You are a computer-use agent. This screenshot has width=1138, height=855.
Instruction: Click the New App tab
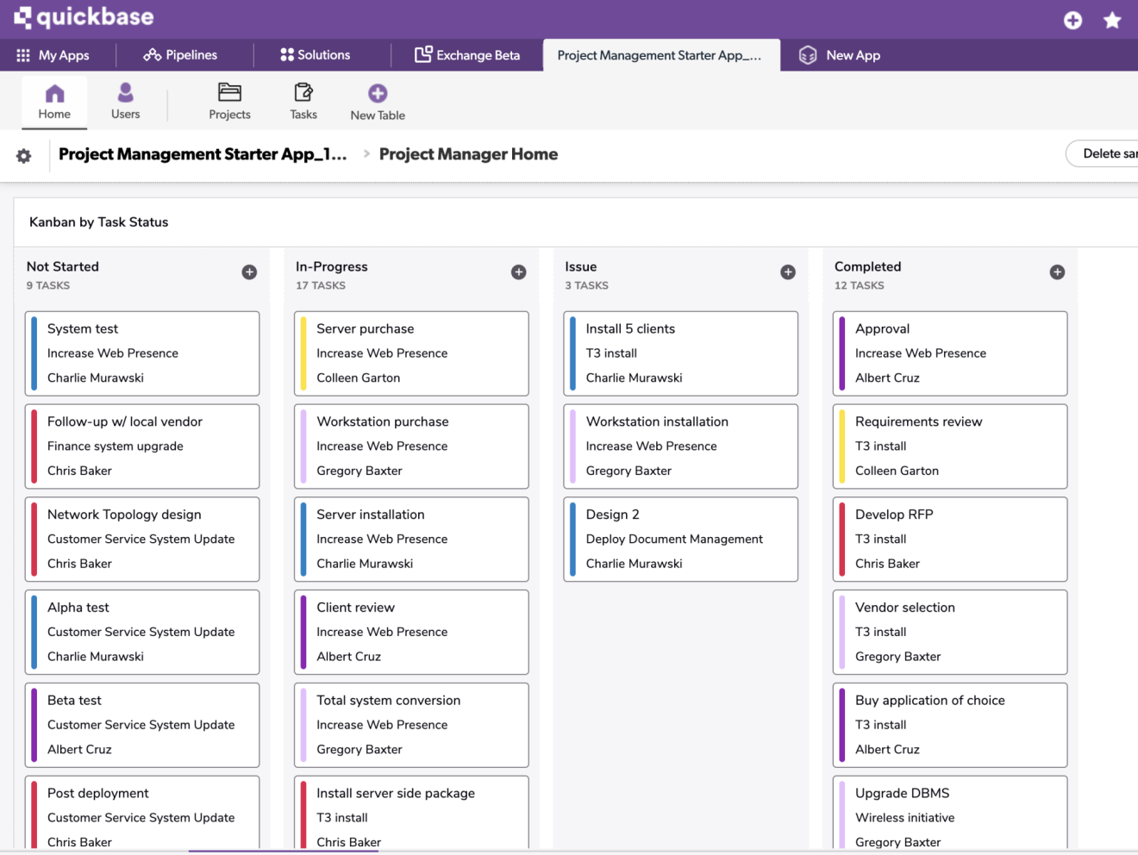pyautogui.click(x=840, y=55)
